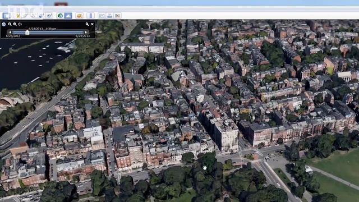Image resolution: width=359 pixels, height=202 pixels.
Task: Email the view with the envelope icon
Action: (x=102, y=16)
